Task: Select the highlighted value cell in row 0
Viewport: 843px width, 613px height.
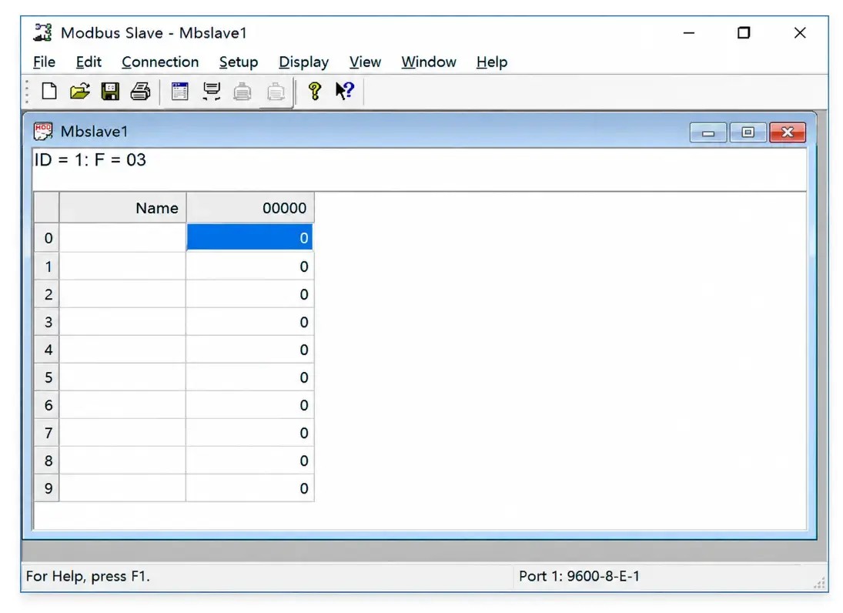Action: coord(249,238)
